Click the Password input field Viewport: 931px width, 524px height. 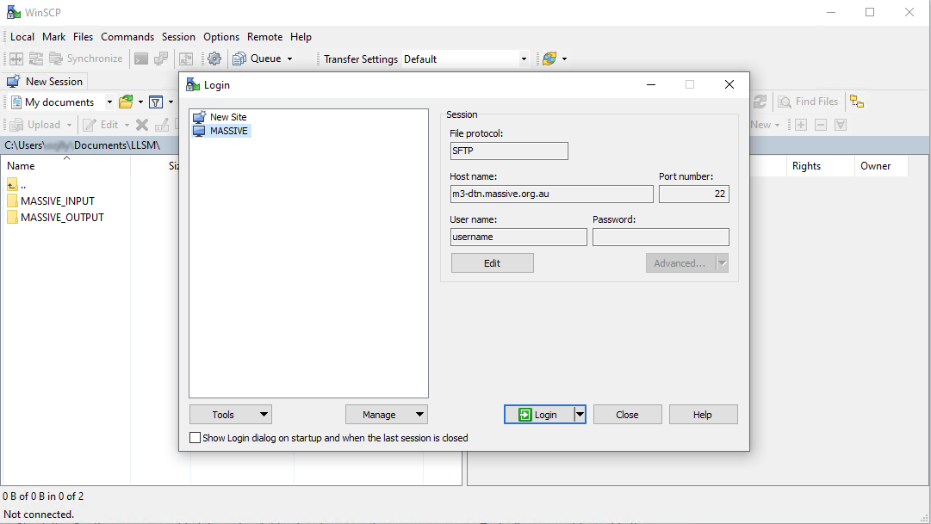click(661, 237)
